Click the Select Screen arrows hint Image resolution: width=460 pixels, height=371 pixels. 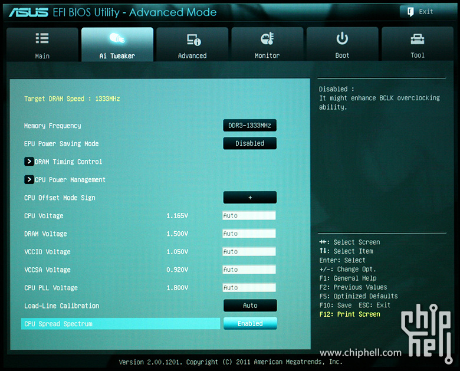pyautogui.click(x=350, y=242)
